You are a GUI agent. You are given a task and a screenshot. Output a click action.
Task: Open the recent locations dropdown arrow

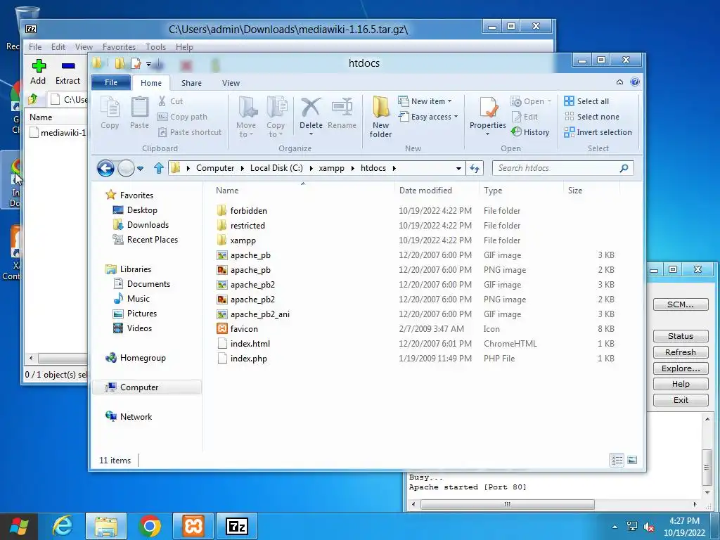pos(141,169)
